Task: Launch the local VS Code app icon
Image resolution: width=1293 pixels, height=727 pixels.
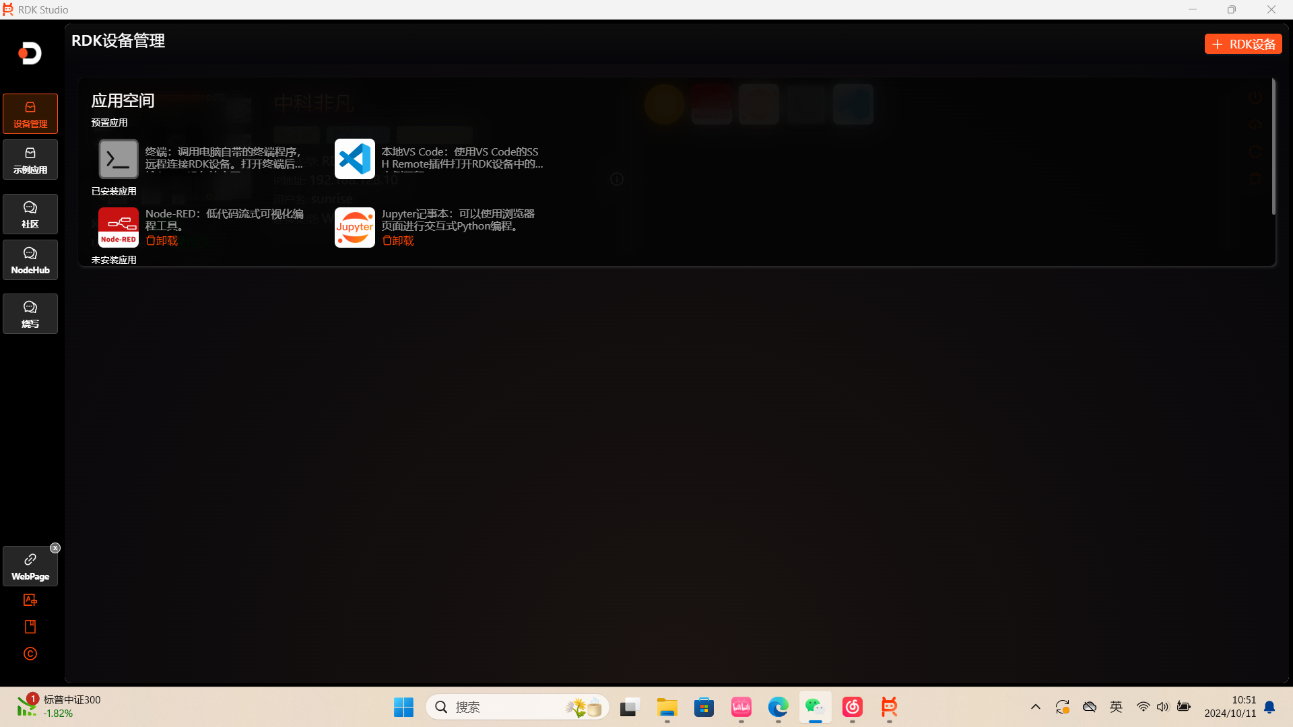Action: click(355, 159)
